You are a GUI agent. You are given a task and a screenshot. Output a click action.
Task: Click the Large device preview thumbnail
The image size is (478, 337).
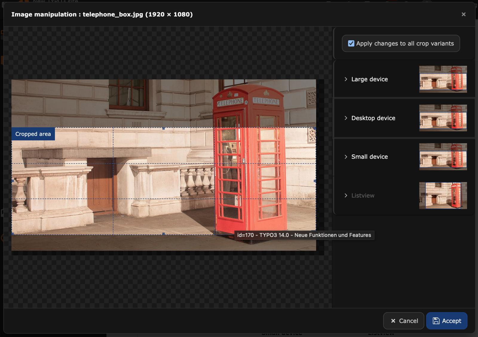pos(443,79)
